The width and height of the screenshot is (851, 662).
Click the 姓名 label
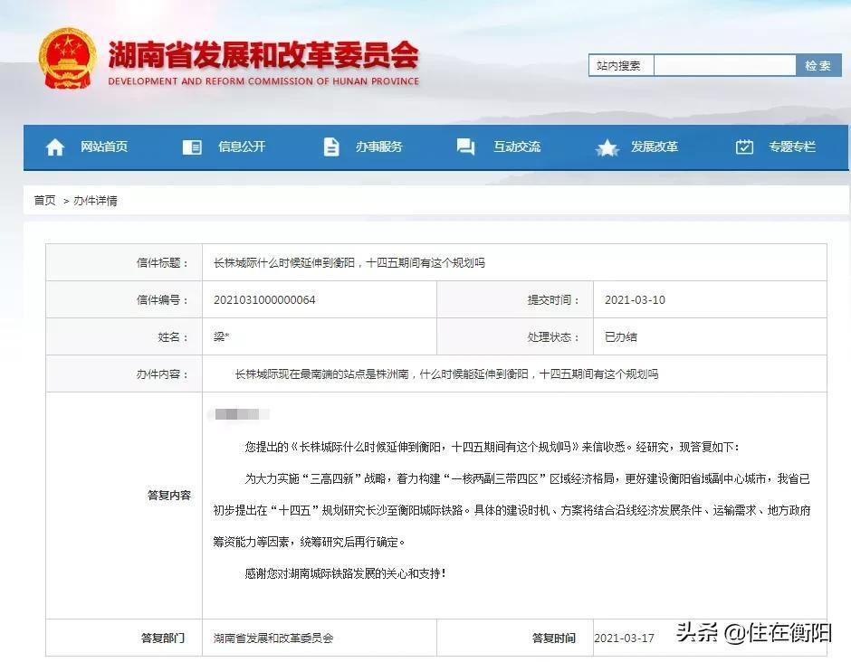pyautogui.click(x=173, y=336)
